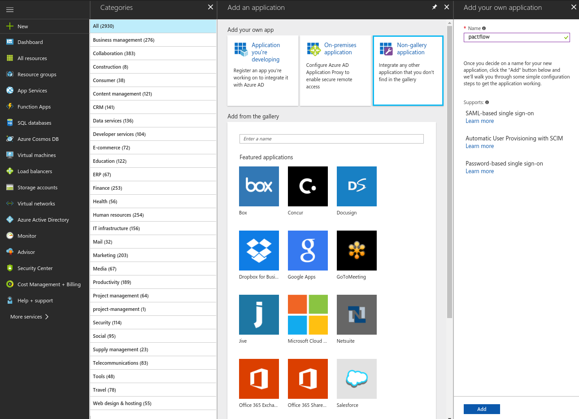Open the hamburger menu icon
The image size is (579, 419).
click(10, 9)
